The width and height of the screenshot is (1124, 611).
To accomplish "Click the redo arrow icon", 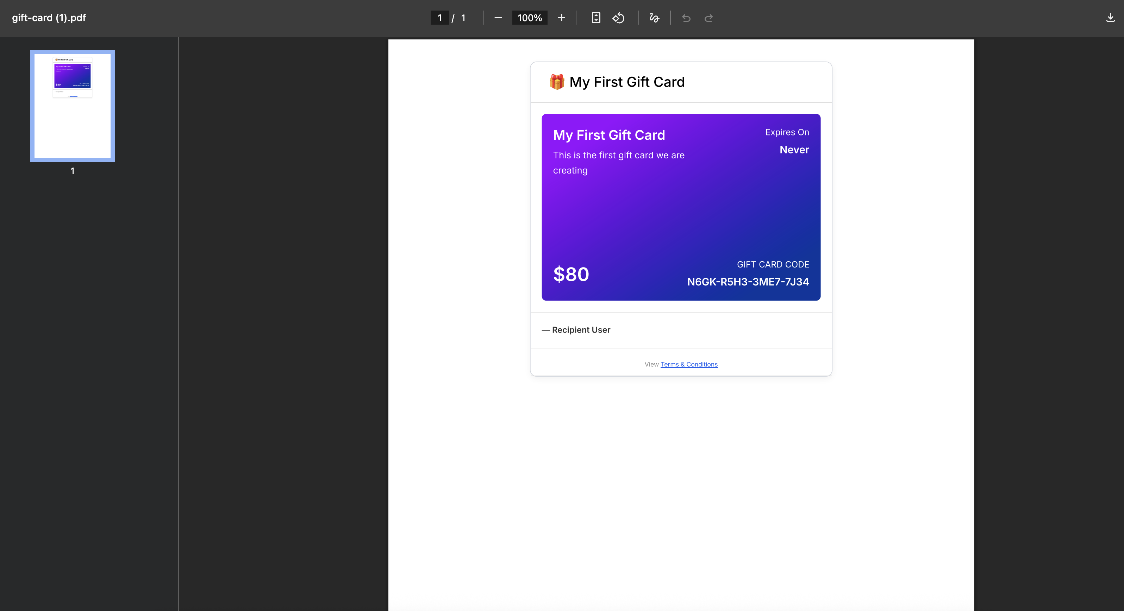I will pos(708,18).
